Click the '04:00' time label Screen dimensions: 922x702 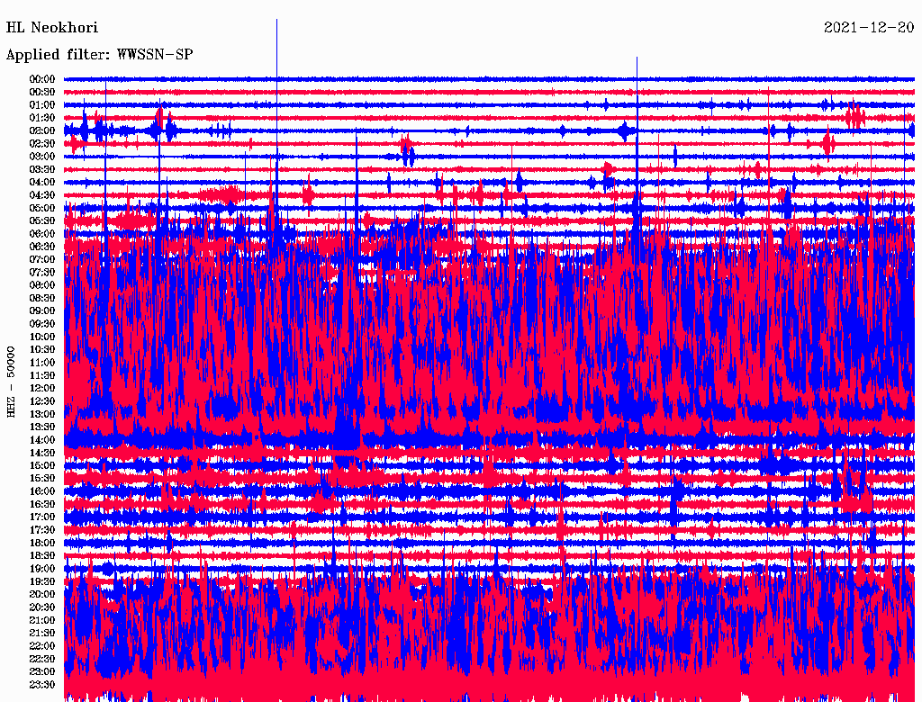pos(42,183)
